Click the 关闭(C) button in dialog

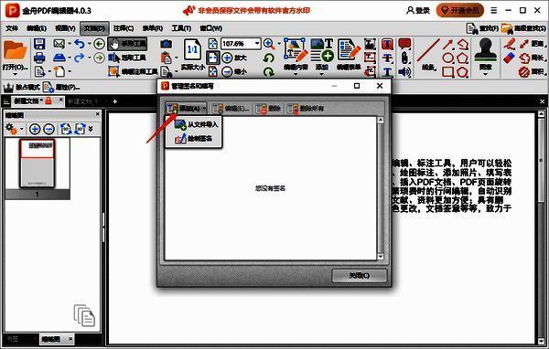pos(360,276)
